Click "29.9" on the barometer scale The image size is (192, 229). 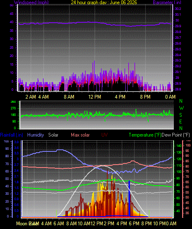(x=178, y=26)
